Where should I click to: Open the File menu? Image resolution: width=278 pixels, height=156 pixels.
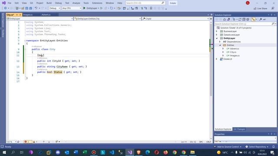point(10,3)
